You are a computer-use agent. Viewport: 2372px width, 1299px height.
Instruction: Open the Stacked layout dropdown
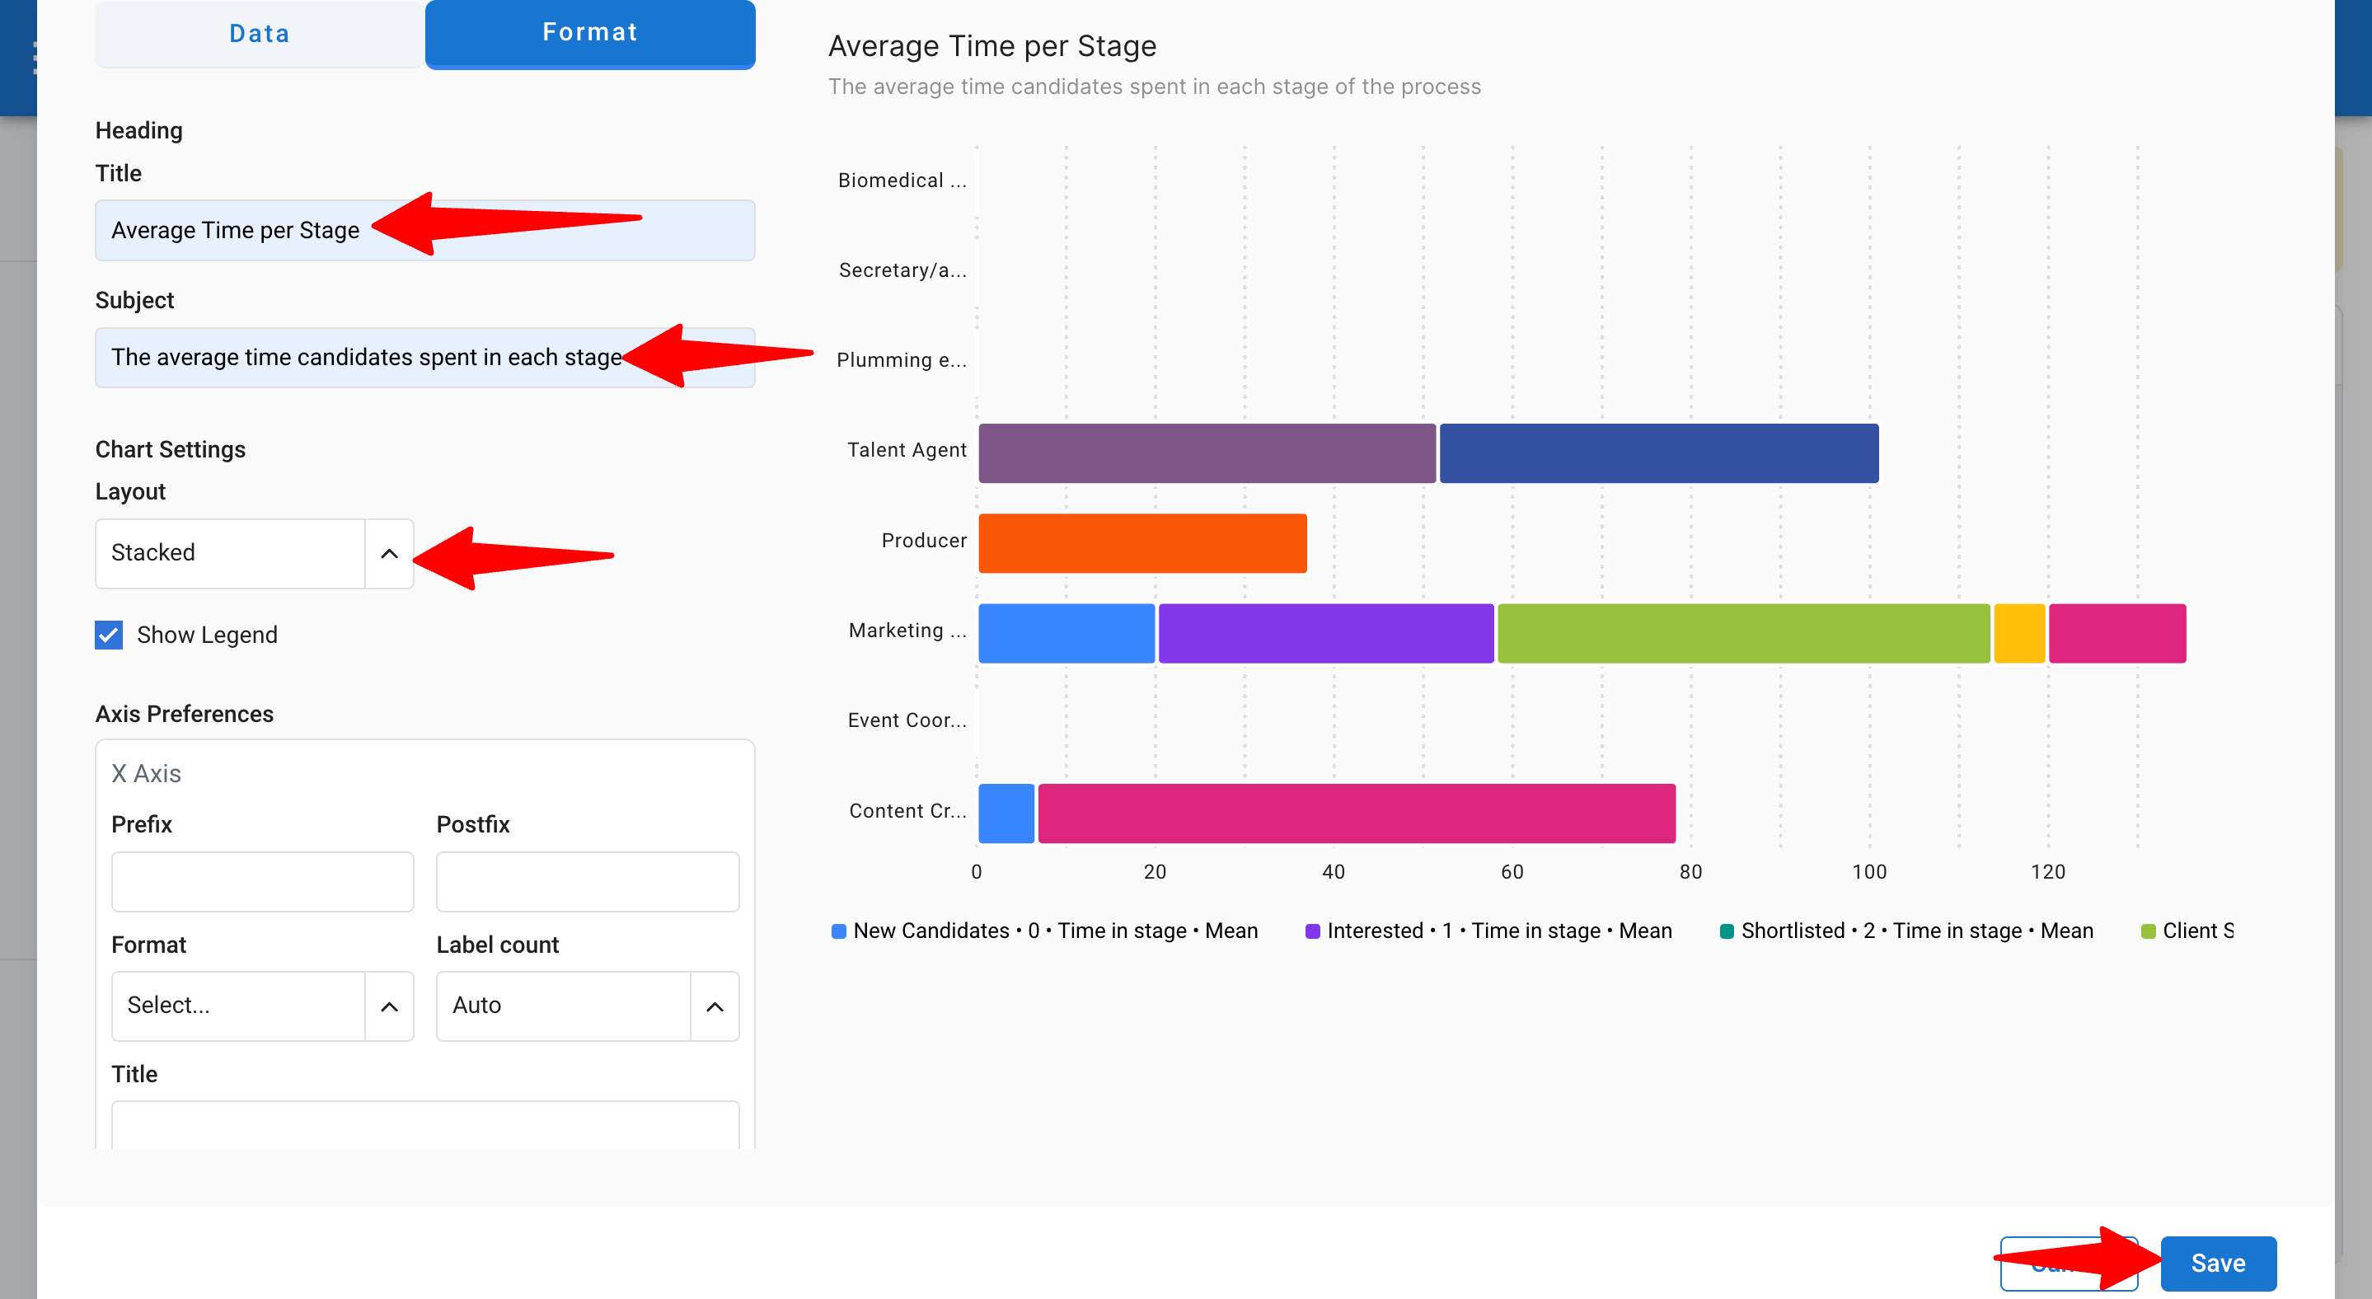[x=230, y=553]
